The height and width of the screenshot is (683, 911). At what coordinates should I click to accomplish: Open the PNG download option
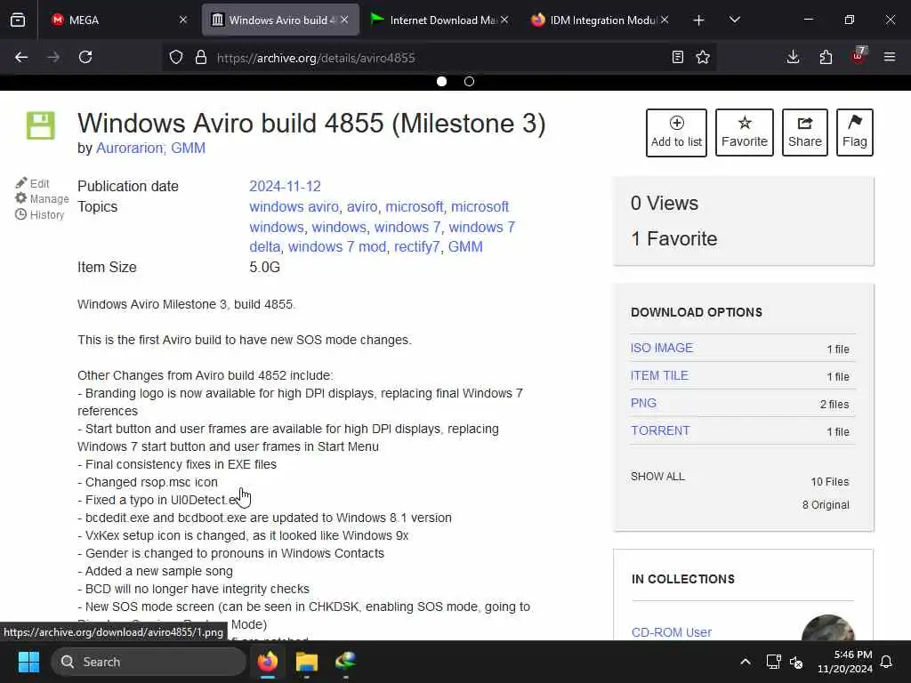coord(644,403)
